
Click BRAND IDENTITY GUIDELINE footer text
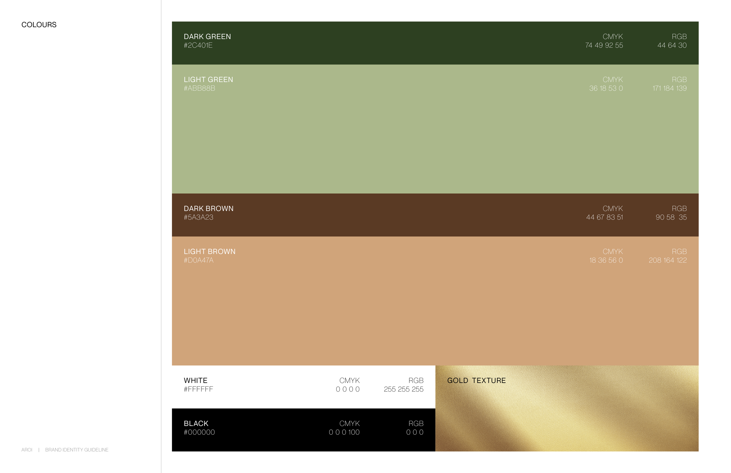tap(77, 450)
